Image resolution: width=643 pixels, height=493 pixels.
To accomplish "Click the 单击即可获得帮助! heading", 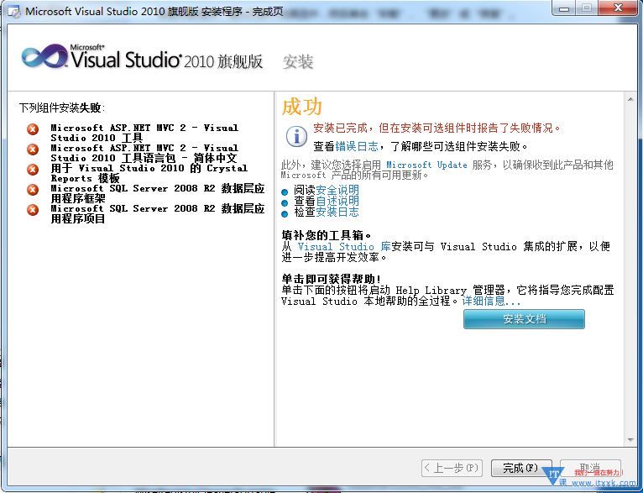I will (x=332, y=279).
